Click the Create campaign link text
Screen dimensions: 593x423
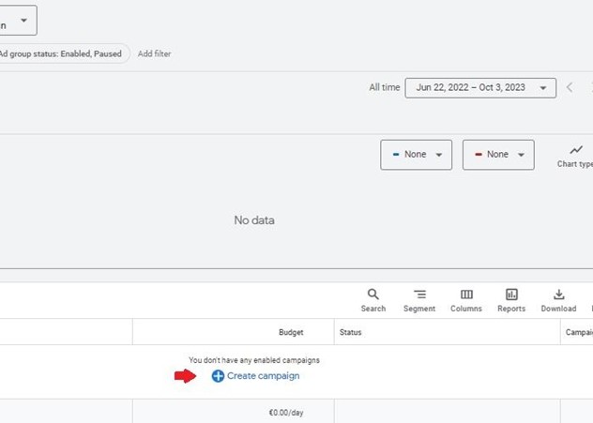click(263, 376)
